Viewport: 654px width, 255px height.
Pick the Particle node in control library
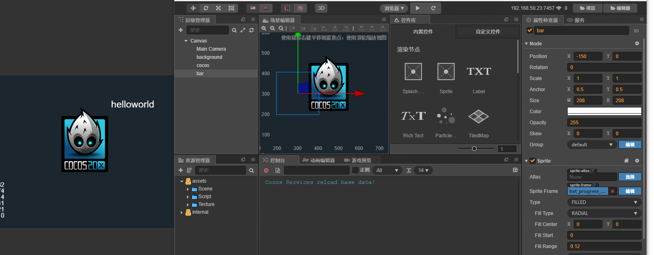point(446,122)
